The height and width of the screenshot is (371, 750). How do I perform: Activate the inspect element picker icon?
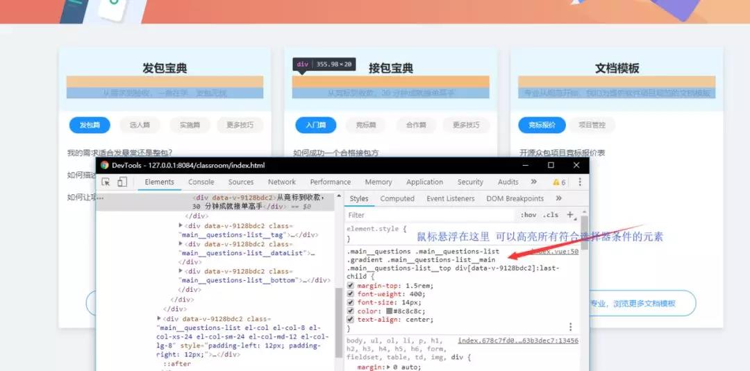(x=106, y=182)
